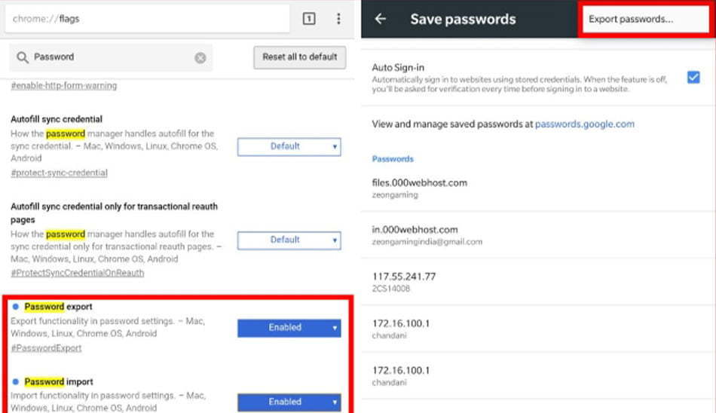Go back from Save passwords
Screen dimensions: 716x413
point(381,19)
